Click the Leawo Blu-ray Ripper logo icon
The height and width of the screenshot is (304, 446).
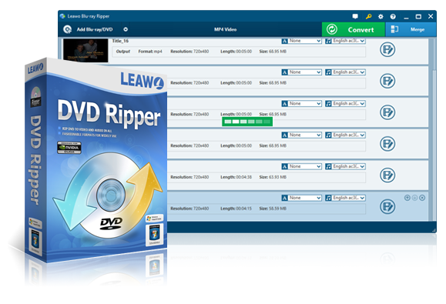click(62, 16)
